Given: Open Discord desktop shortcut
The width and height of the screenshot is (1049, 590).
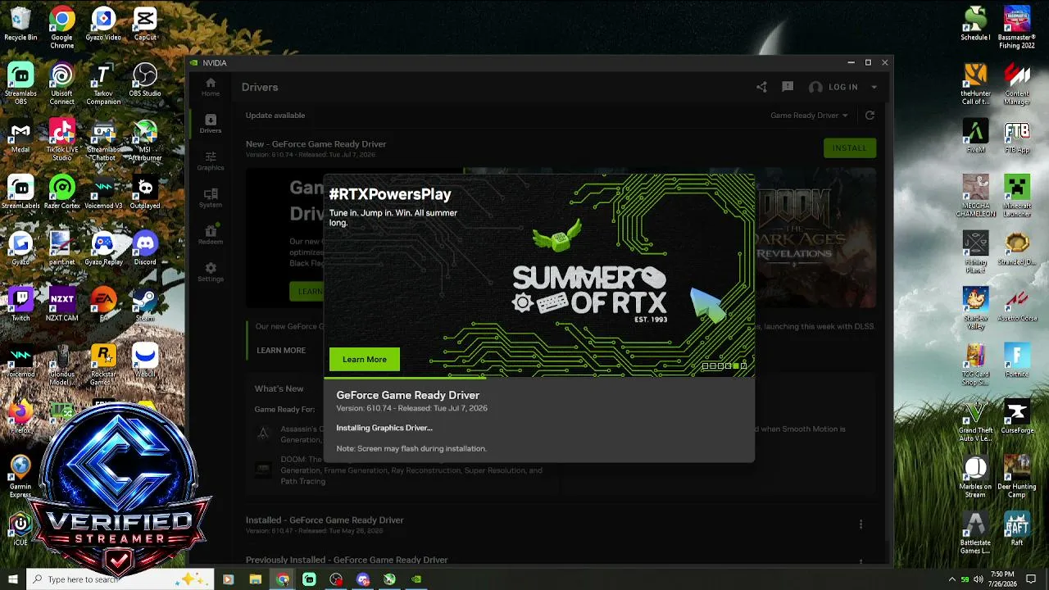Looking at the screenshot, I should click(x=145, y=248).
